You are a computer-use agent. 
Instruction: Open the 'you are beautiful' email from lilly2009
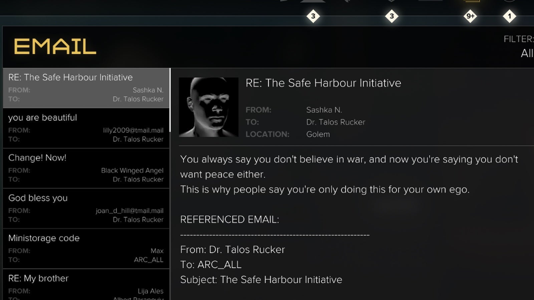[86, 128]
